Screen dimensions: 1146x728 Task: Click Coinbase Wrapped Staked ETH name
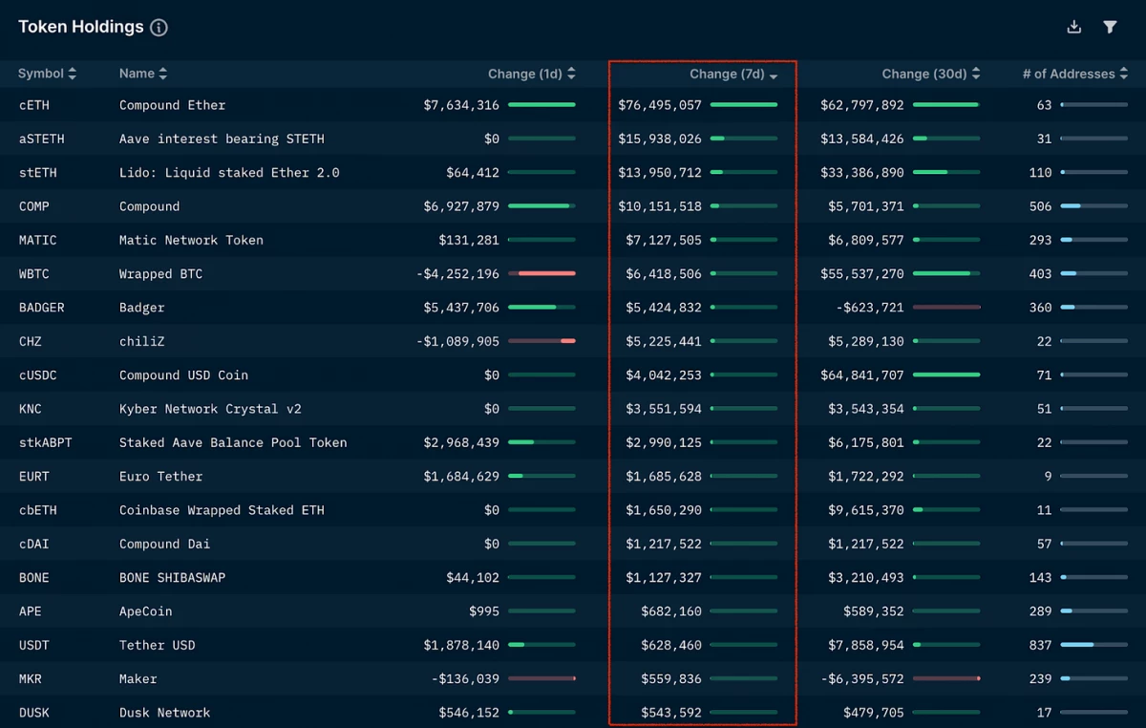coord(223,510)
